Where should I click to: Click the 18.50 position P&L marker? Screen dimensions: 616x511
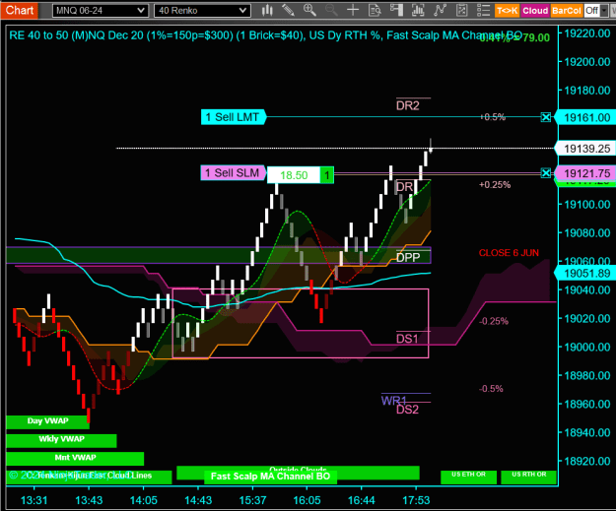coord(294,175)
